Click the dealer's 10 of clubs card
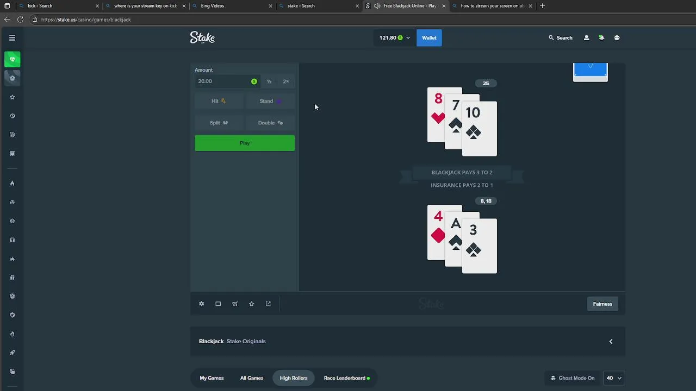The width and height of the screenshot is (696, 391). pos(480,128)
